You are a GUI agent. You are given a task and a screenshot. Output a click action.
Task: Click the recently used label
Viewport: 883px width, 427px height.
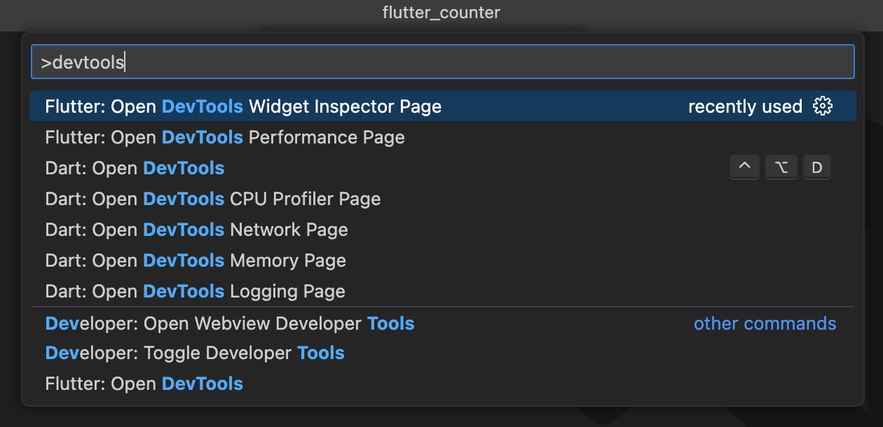click(745, 106)
